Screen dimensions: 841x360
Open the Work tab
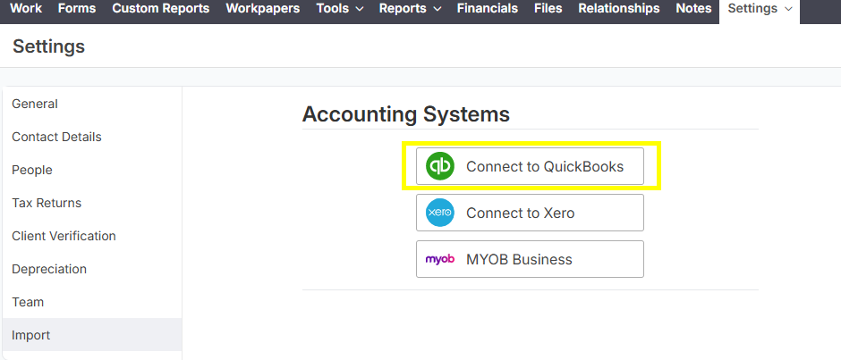pyautogui.click(x=26, y=9)
